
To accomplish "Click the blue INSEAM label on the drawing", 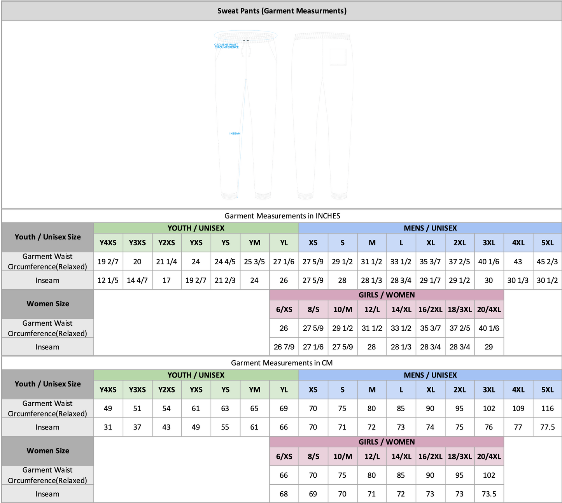I will click(235, 133).
